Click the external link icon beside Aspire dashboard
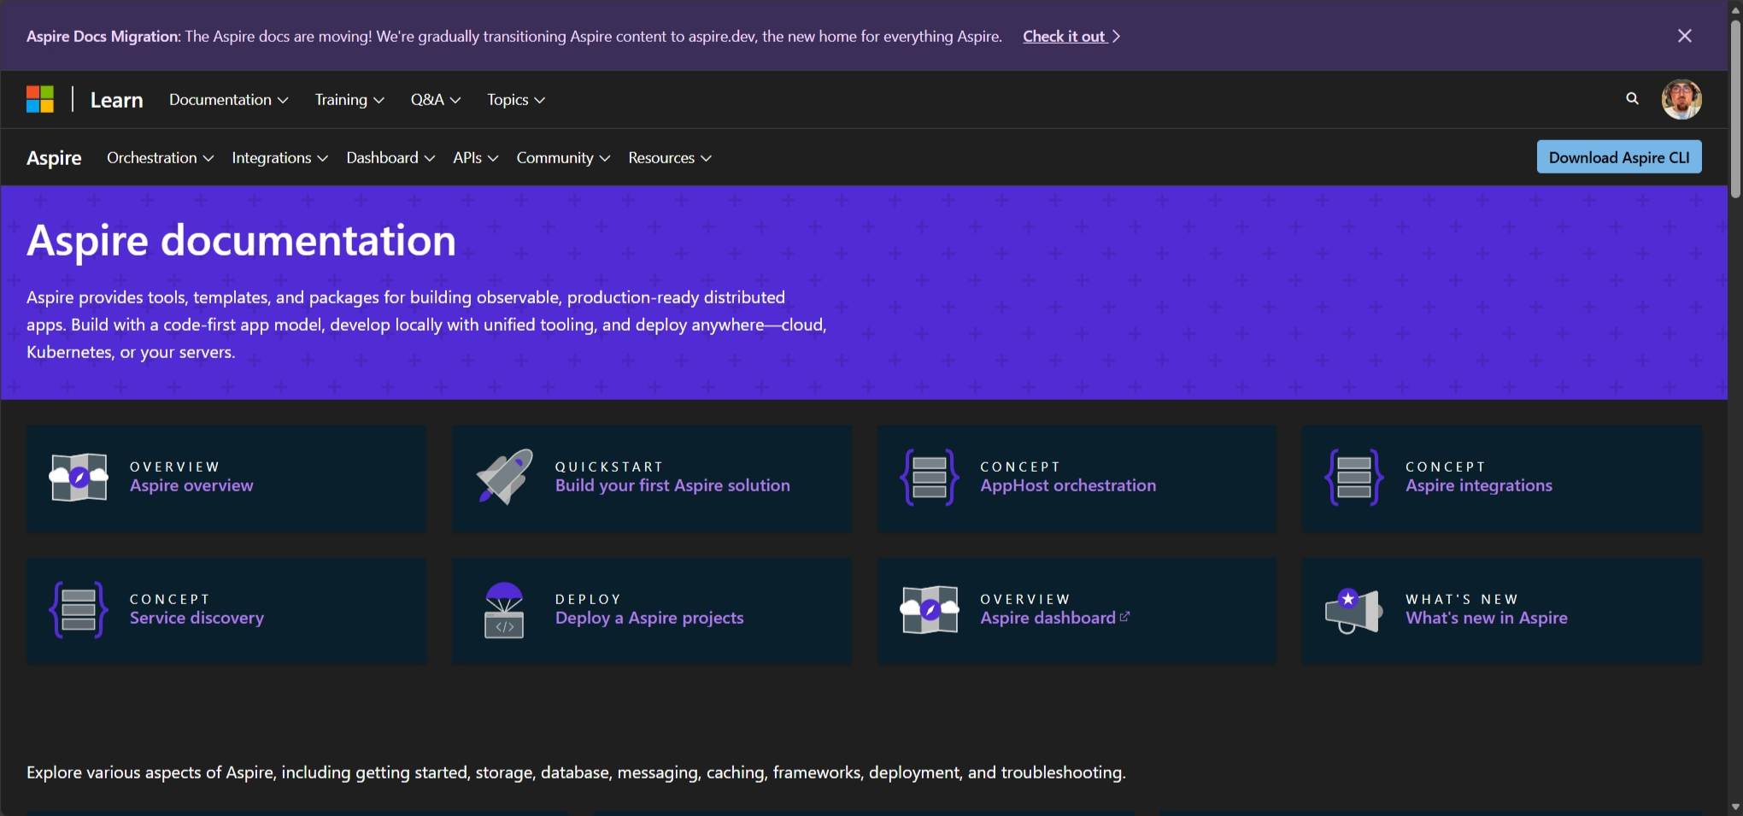 1125,615
